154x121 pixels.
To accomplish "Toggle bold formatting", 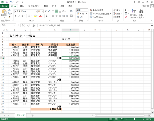I will pos(16,16).
